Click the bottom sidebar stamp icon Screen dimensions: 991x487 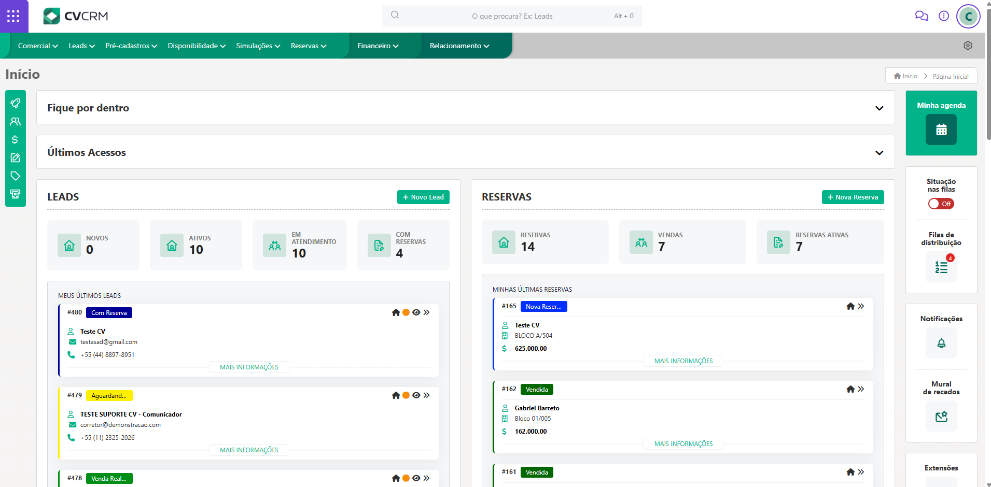16,194
